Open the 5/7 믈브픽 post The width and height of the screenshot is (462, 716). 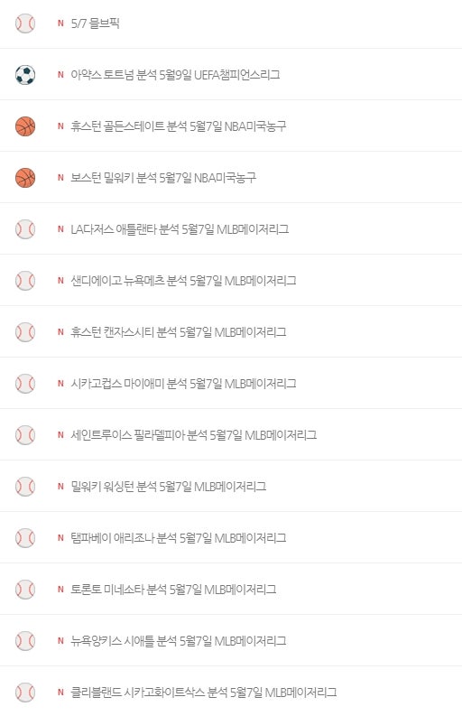(95, 23)
